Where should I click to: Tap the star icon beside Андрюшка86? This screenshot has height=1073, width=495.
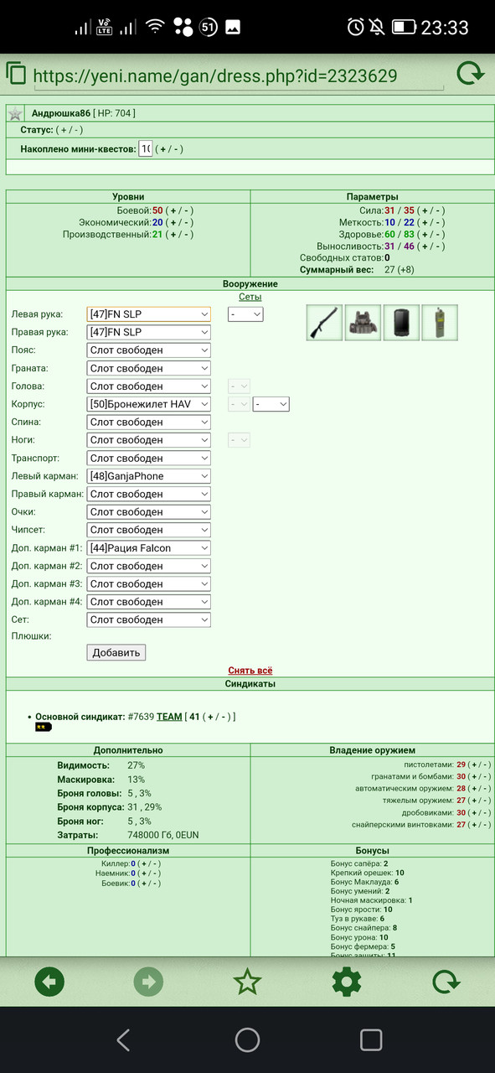pyautogui.click(x=15, y=114)
